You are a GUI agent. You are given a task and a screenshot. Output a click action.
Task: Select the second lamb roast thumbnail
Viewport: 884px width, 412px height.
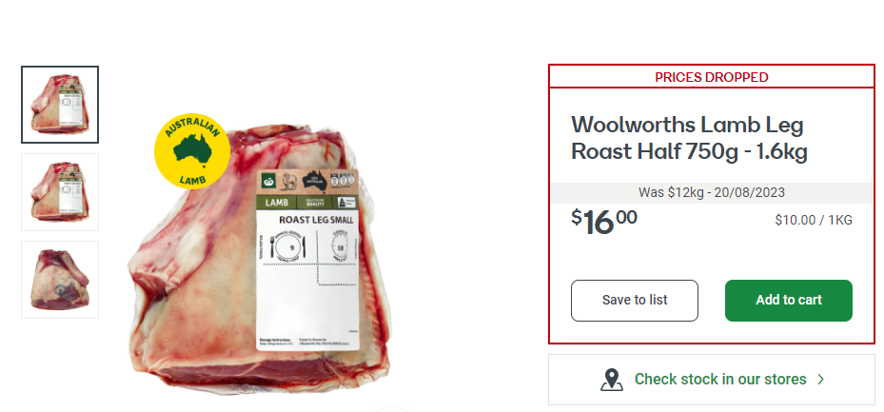click(60, 192)
